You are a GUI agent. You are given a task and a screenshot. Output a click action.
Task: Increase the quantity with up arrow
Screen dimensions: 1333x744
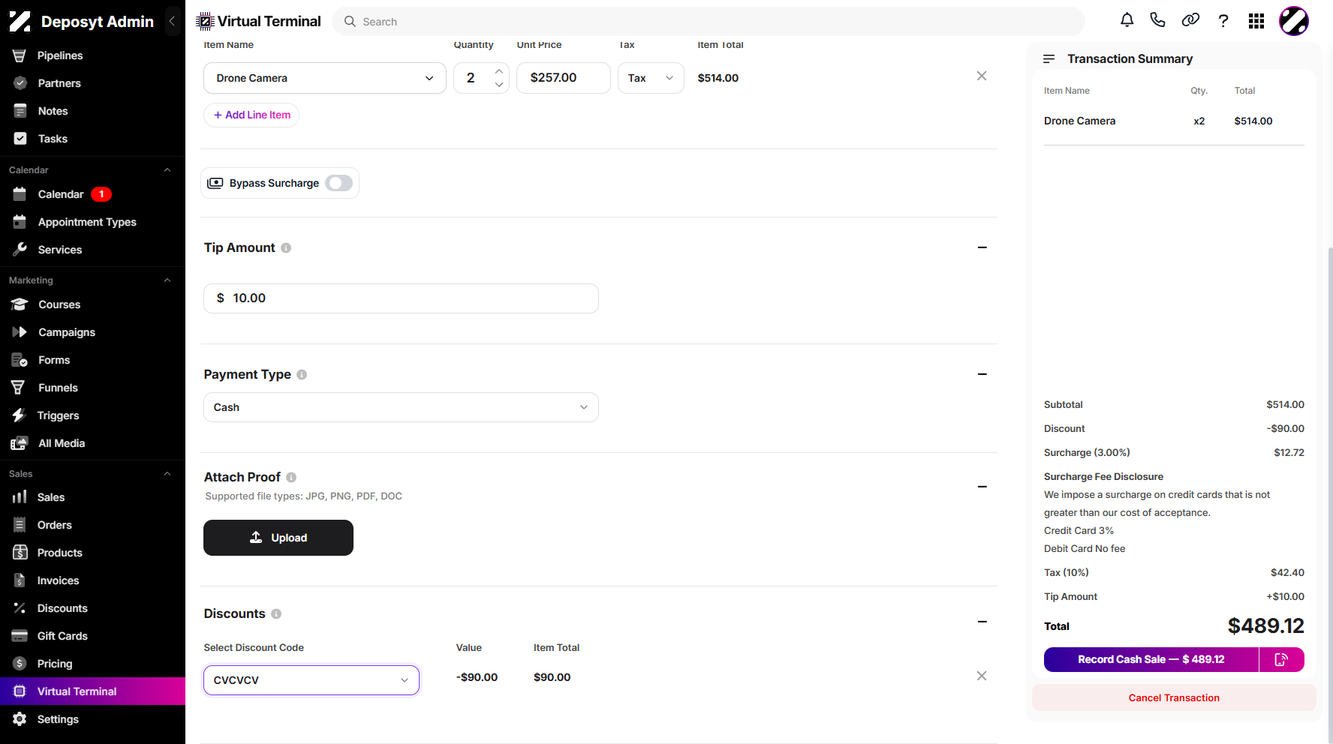click(499, 71)
